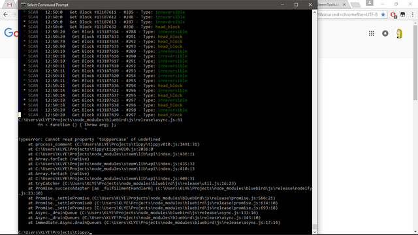Image resolution: width=418 pixels, height=235 pixels.
Task: Minimize the Command Prompt window
Action: pyautogui.click(x=282, y=5)
